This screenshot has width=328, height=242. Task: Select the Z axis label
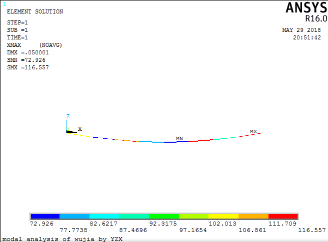pyautogui.click(x=67, y=116)
